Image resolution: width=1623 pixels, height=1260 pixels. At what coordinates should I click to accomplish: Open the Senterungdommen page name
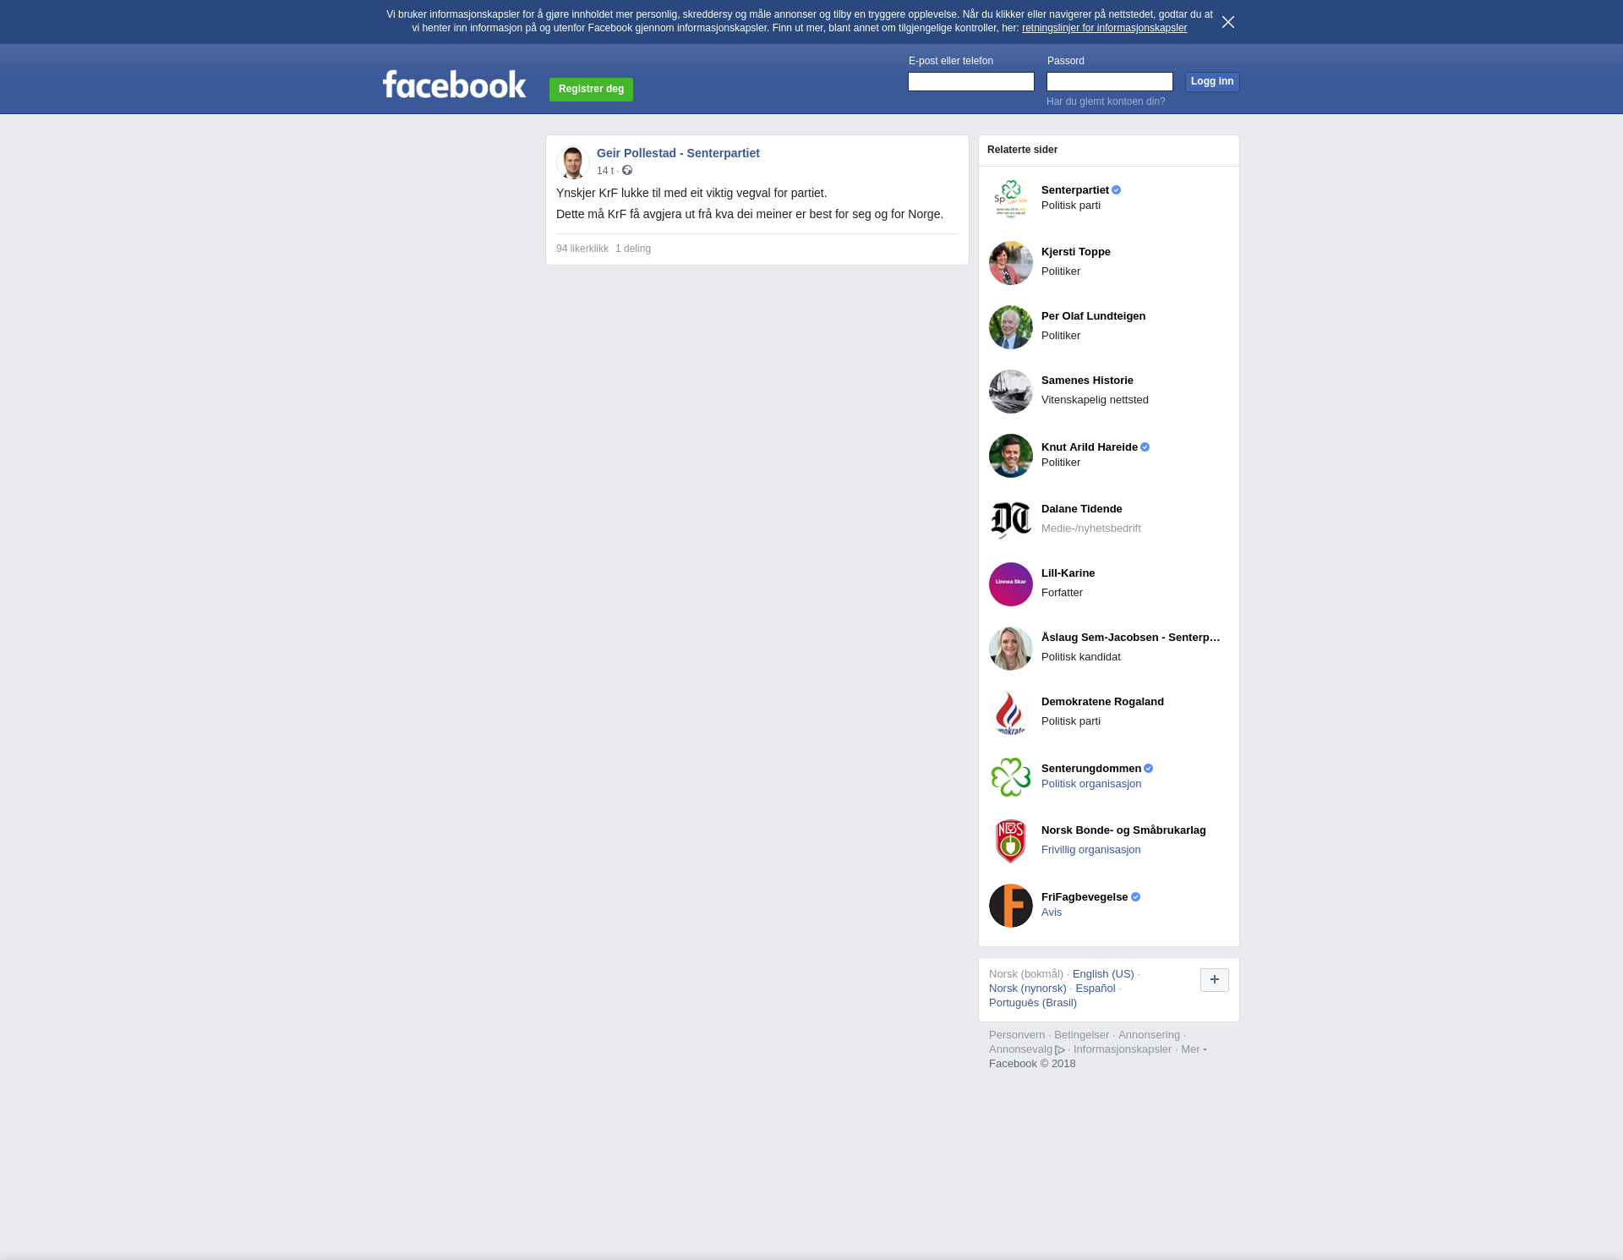click(x=1091, y=769)
